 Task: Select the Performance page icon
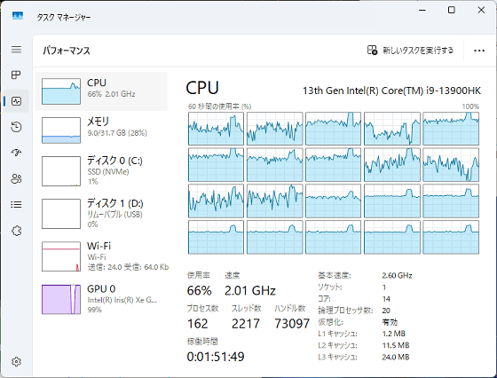click(16, 101)
